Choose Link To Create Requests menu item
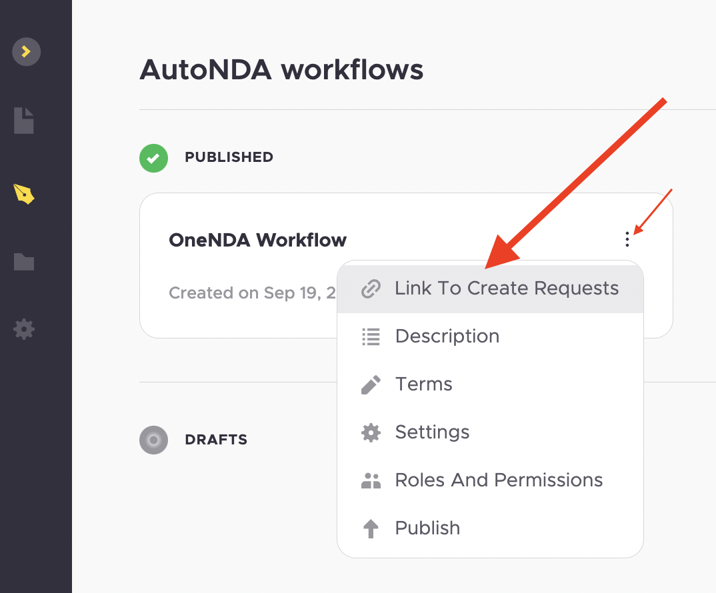Screen dimensions: 716x593 (490, 289)
